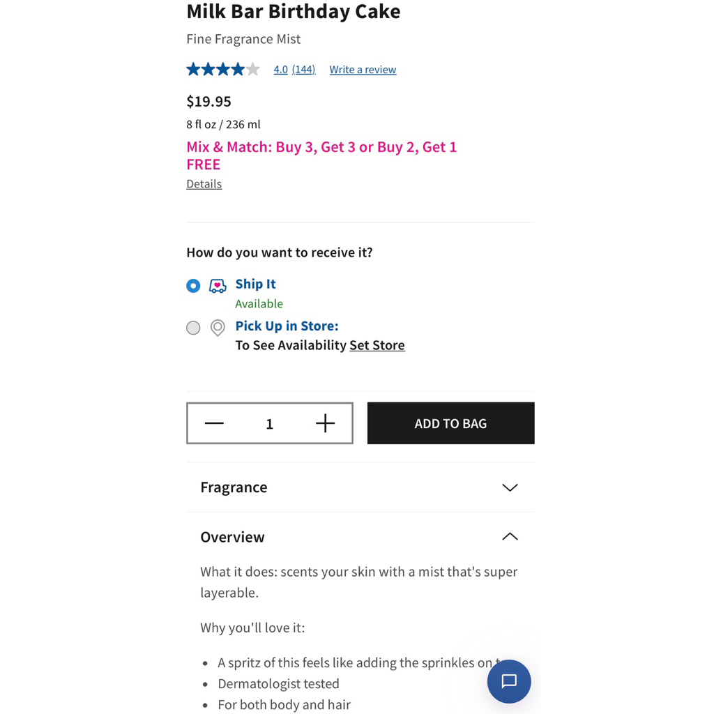The height and width of the screenshot is (714, 714).
Task: Click the star rating icons
Action: (222, 69)
